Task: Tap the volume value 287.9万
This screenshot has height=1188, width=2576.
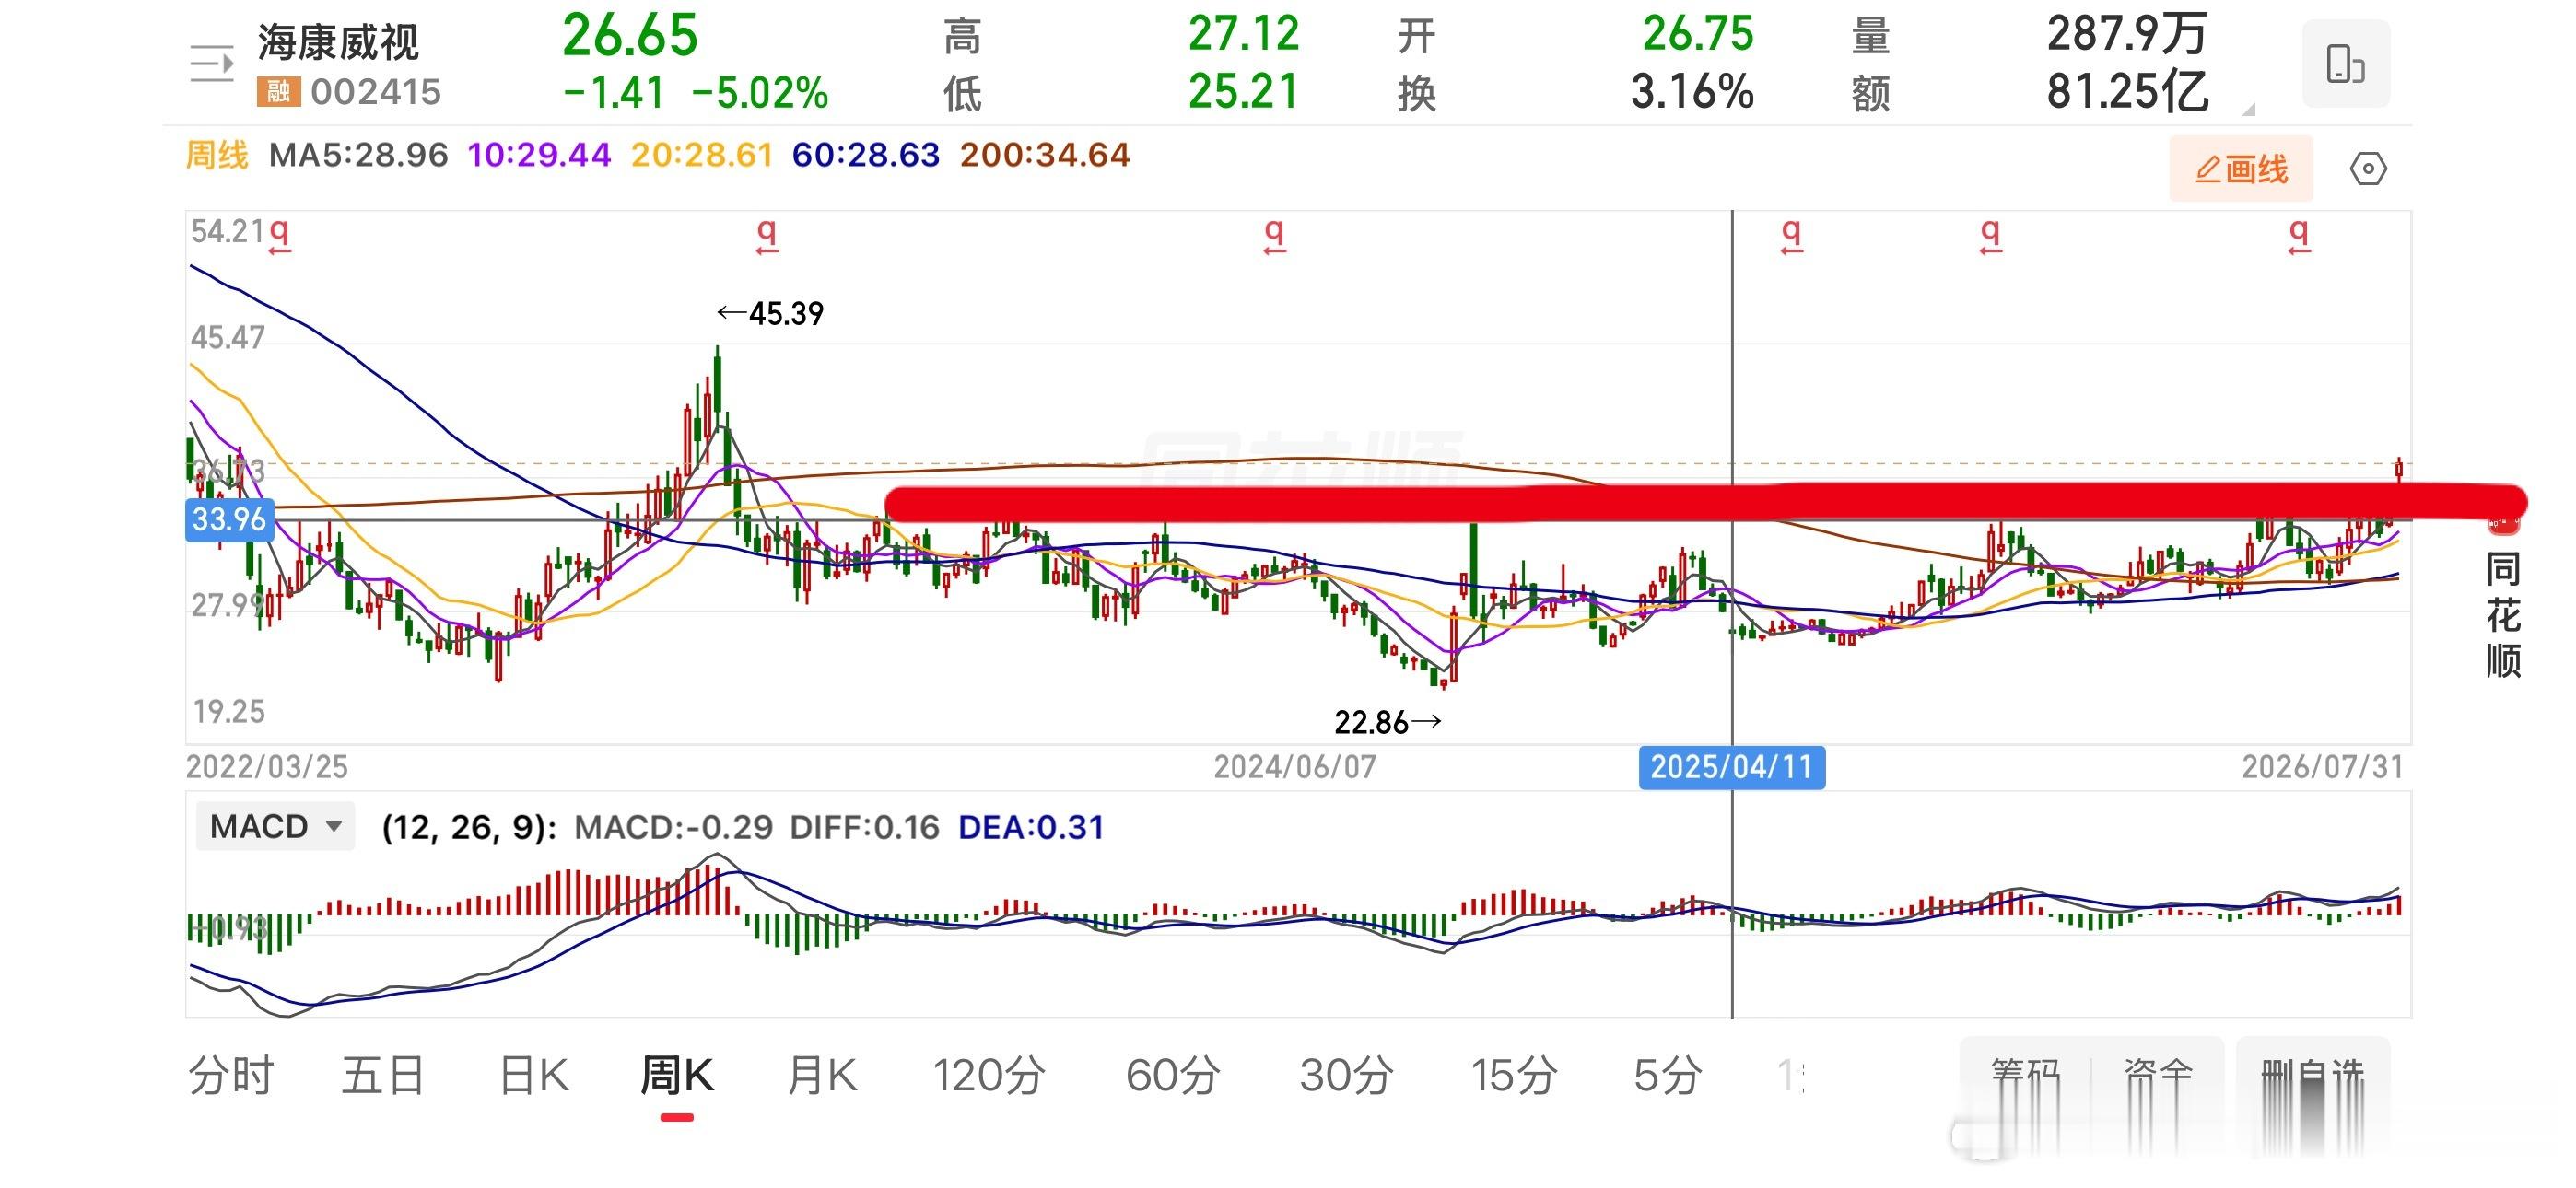Action: click(2127, 34)
